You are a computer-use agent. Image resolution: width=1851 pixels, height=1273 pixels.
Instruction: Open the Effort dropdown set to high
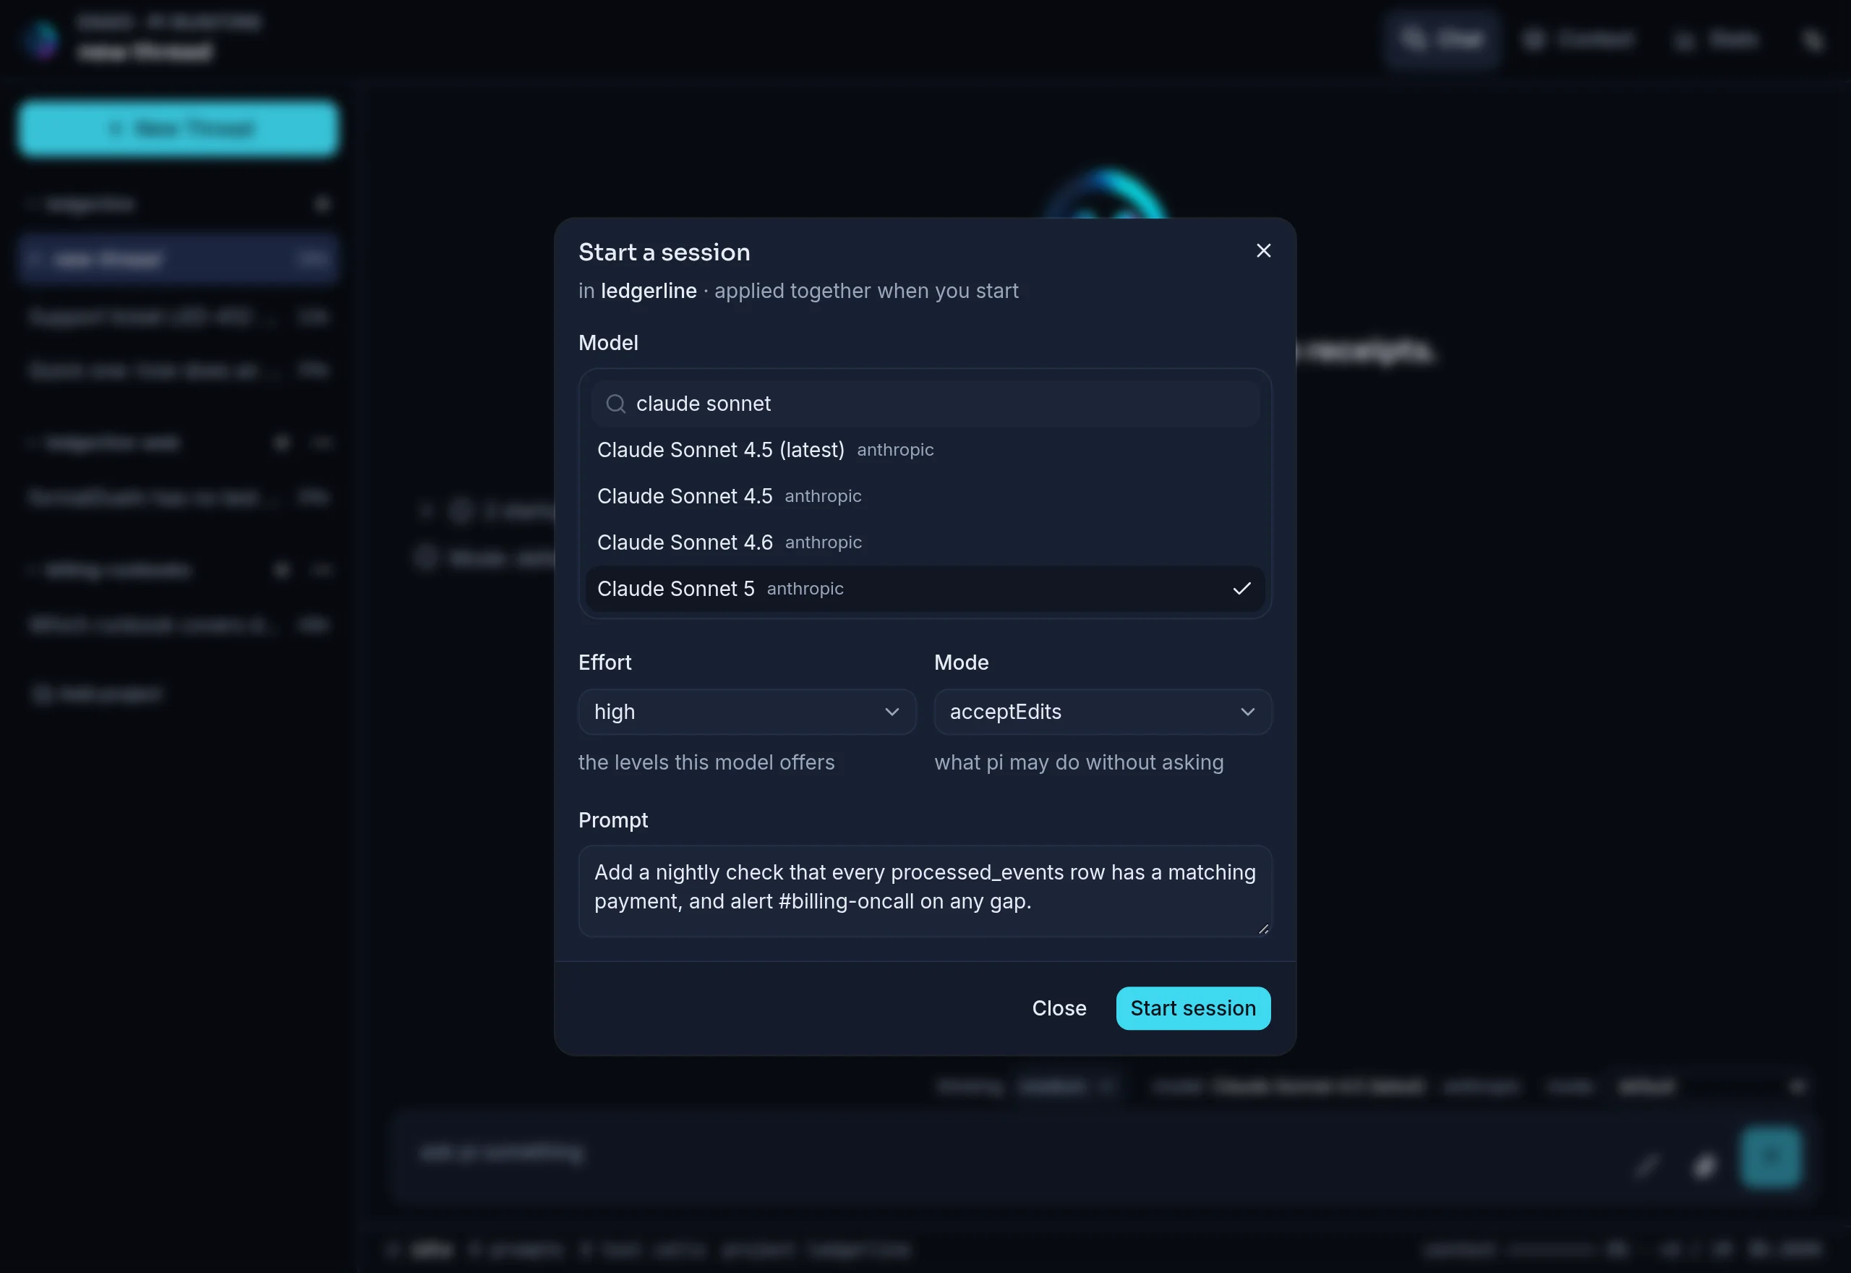tap(747, 712)
